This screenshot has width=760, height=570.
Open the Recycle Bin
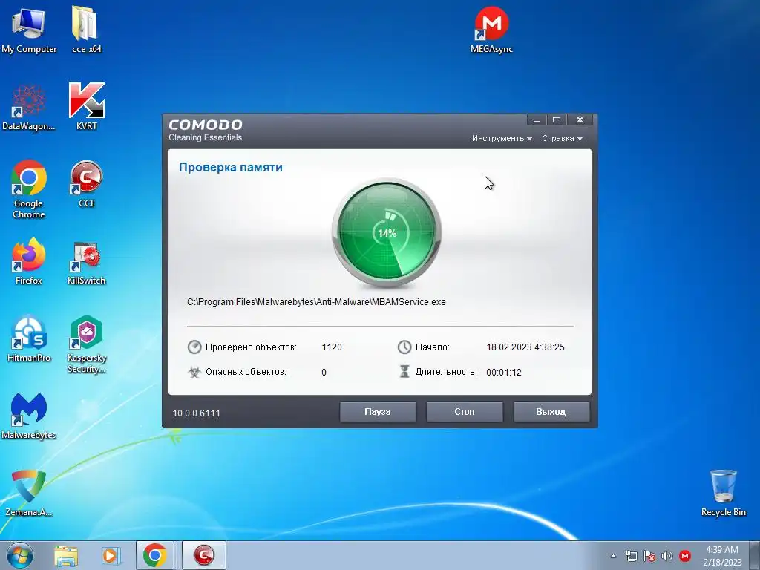tap(723, 493)
